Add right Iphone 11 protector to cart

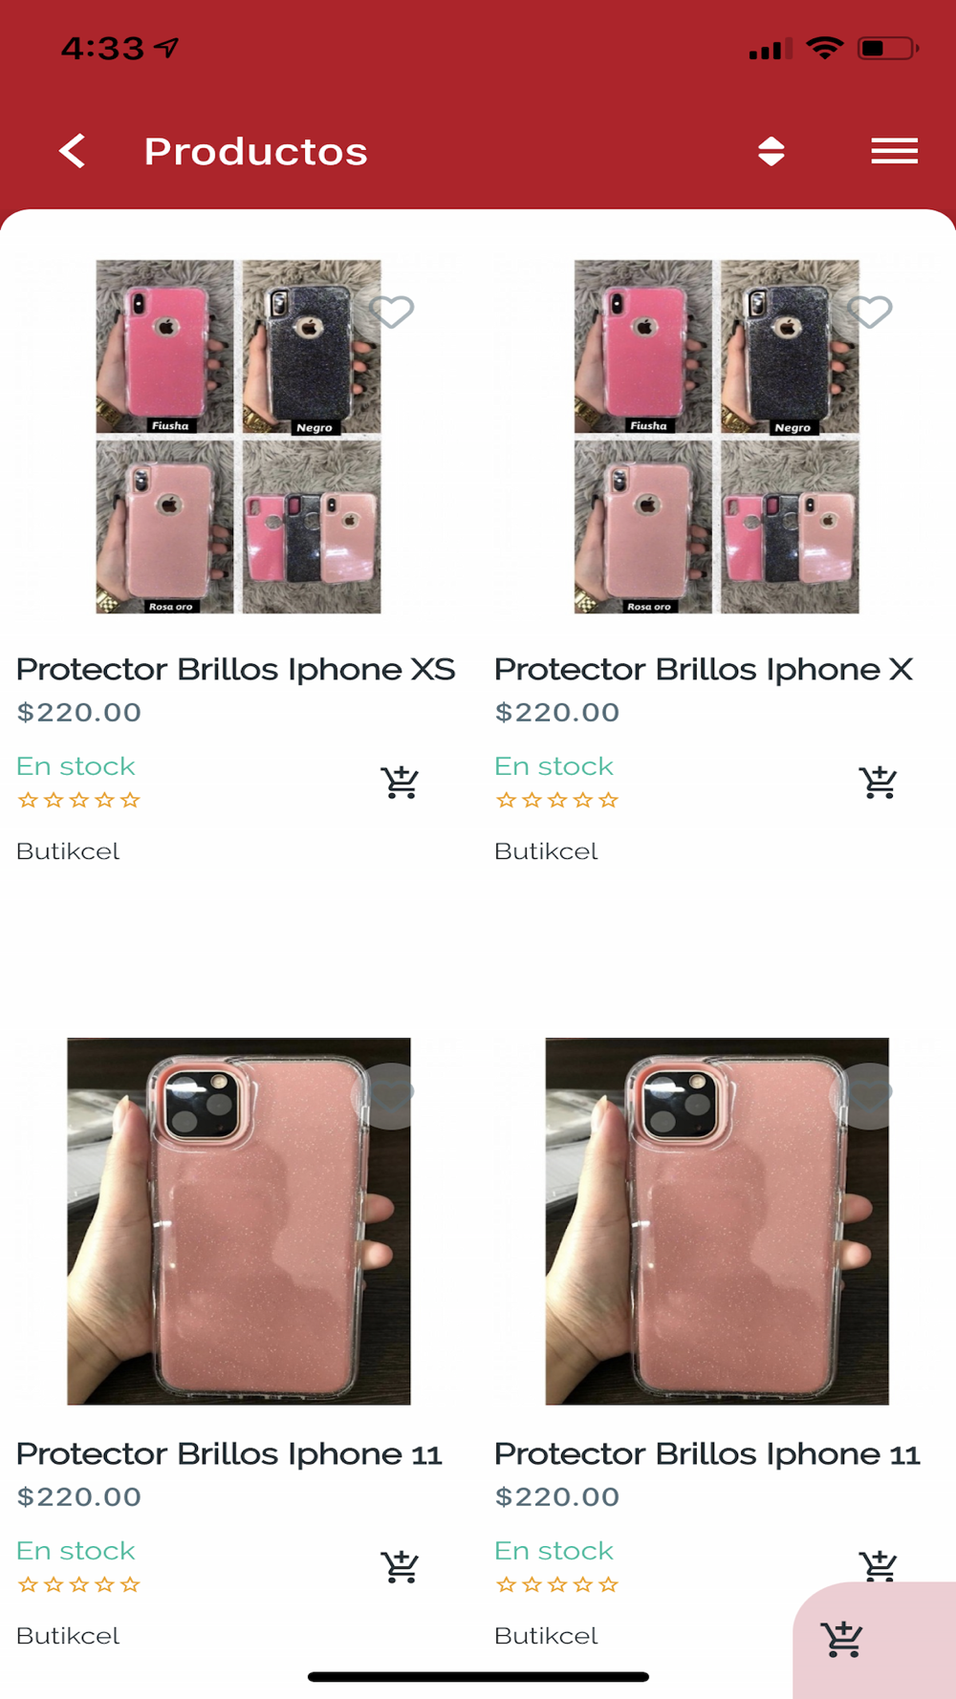point(878,1565)
